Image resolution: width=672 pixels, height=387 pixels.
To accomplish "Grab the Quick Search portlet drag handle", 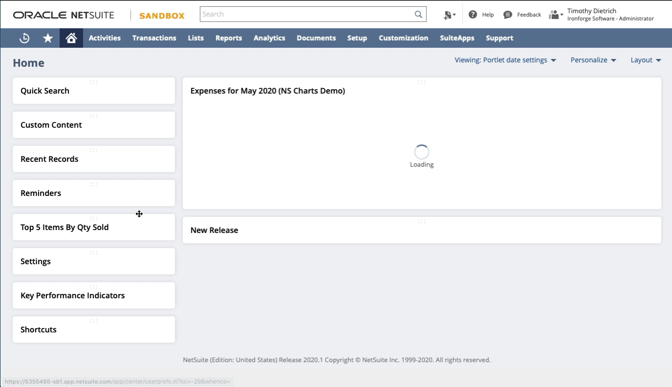I will [94, 82].
